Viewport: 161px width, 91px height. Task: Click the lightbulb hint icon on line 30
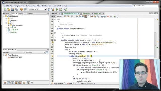(x=53, y=56)
